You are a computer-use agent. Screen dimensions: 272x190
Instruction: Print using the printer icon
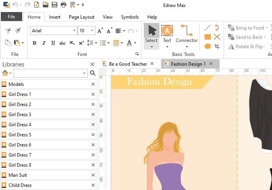coord(64,5)
